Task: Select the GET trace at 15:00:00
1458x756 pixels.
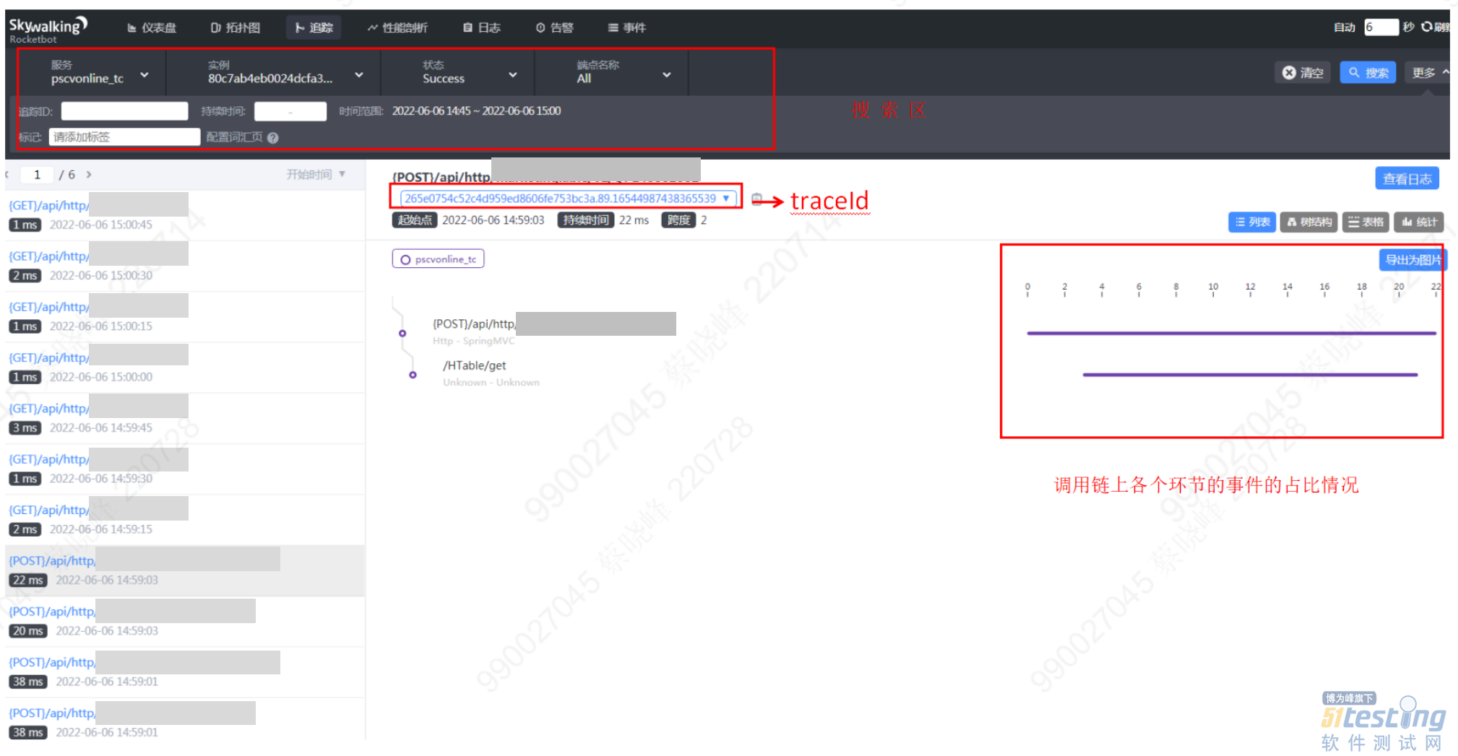Action: pyautogui.click(x=185, y=368)
